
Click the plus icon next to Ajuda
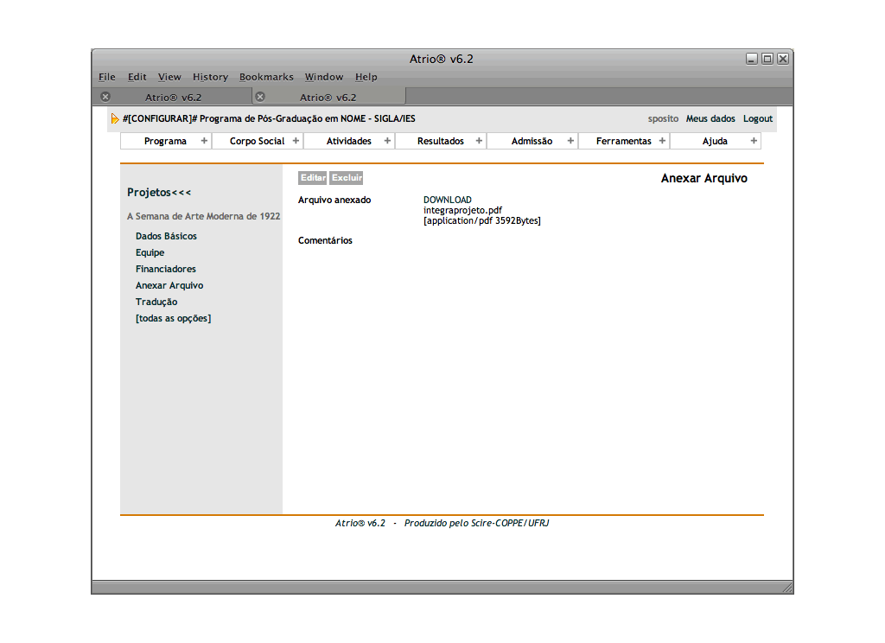(754, 141)
